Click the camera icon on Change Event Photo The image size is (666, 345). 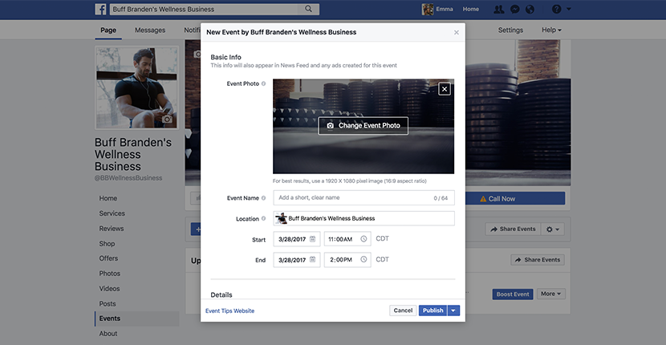click(x=330, y=126)
